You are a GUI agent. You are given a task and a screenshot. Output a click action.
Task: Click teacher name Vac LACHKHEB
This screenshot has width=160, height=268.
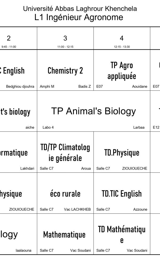pyautogui.click(x=77, y=210)
